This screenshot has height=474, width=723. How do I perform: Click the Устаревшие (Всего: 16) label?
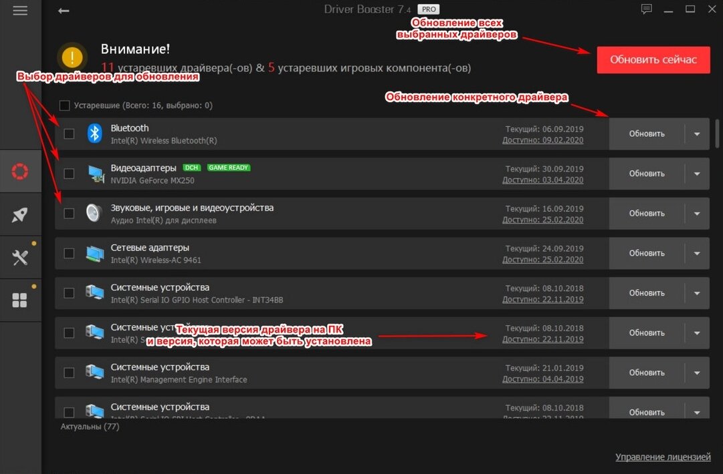143,105
